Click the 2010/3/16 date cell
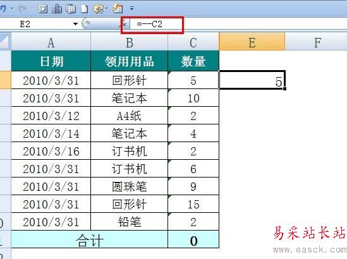This screenshot has width=347, height=259. [51, 151]
